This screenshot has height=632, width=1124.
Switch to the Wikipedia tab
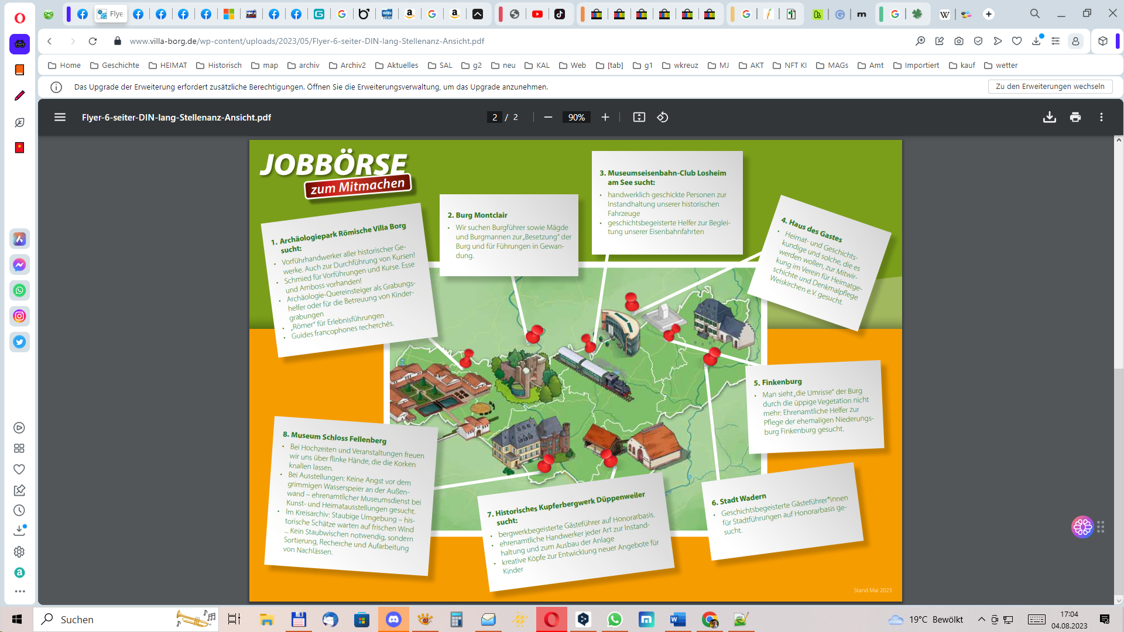point(944,14)
